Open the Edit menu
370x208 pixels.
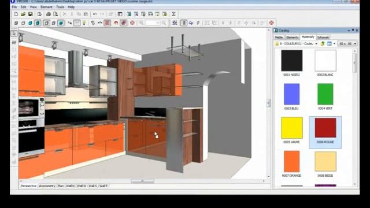click(x=23, y=7)
